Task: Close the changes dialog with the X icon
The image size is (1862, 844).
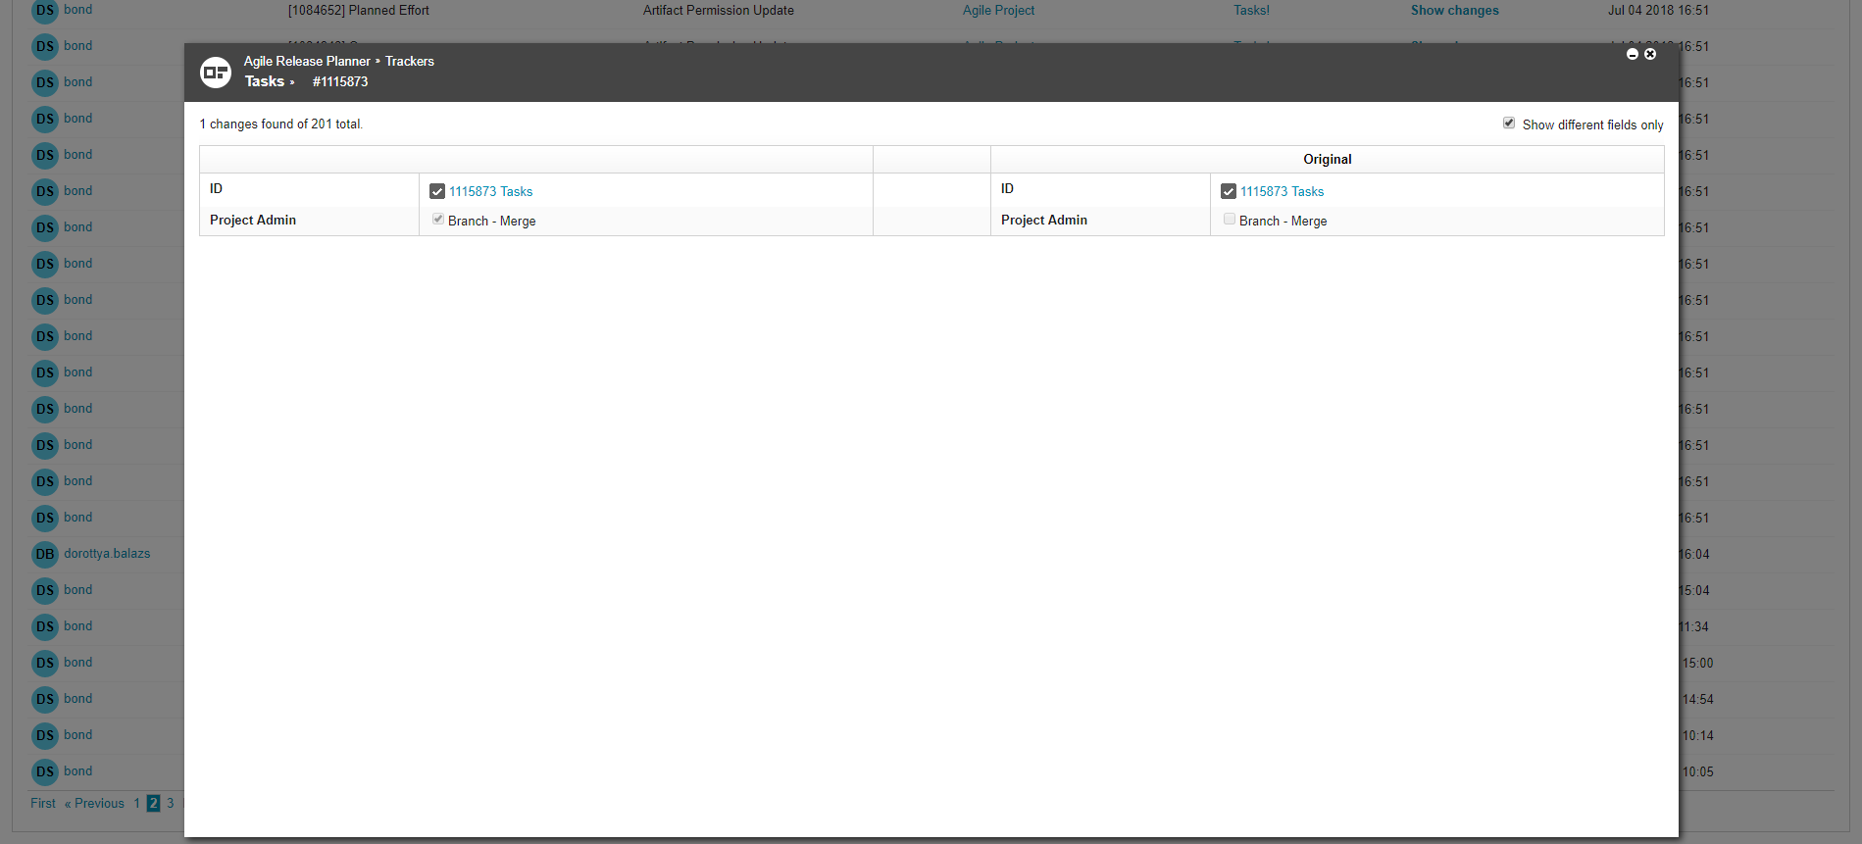Action: [x=1650, y=54]
